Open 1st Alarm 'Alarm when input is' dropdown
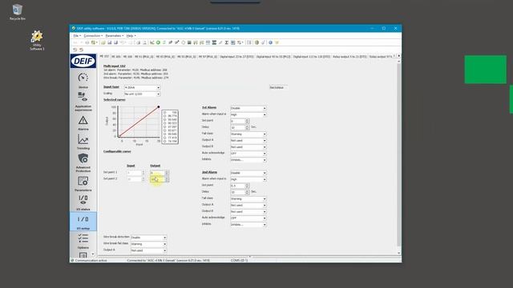Image resolution: width=513 pixels, height=288 pixels. click(x=248, y=114)
